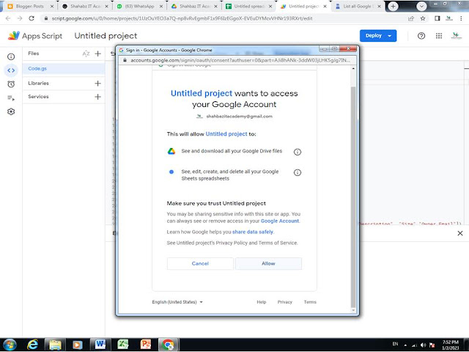Open the Help link in consent footer

(261, 302)
